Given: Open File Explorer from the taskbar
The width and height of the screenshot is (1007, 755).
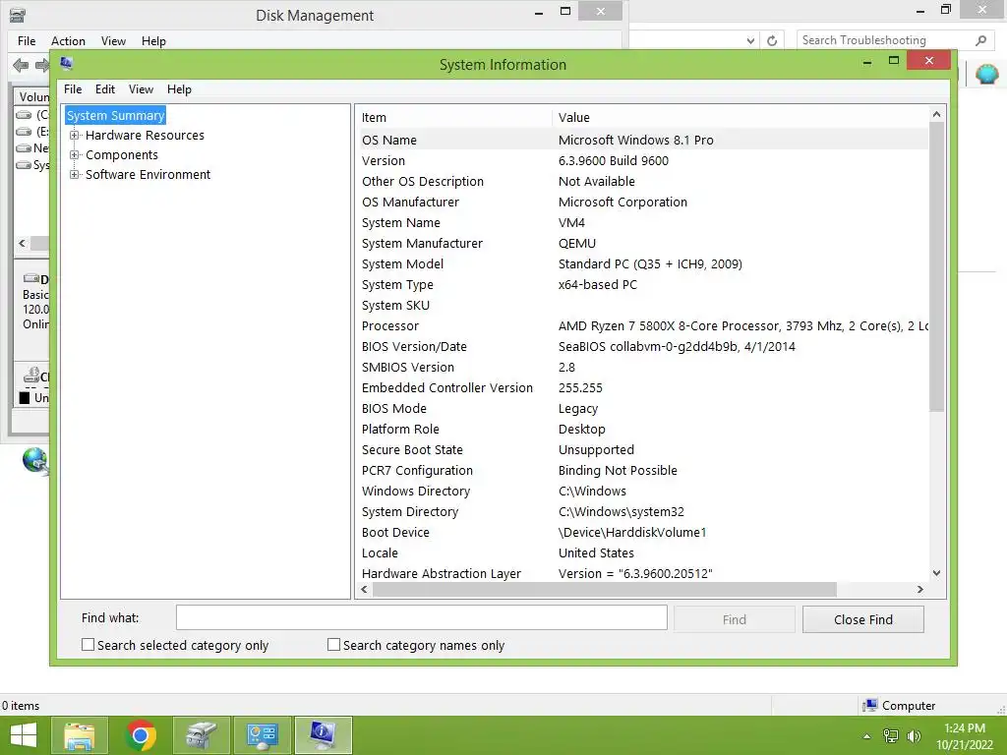Looking at the screenshot, I should pos(79,735).
